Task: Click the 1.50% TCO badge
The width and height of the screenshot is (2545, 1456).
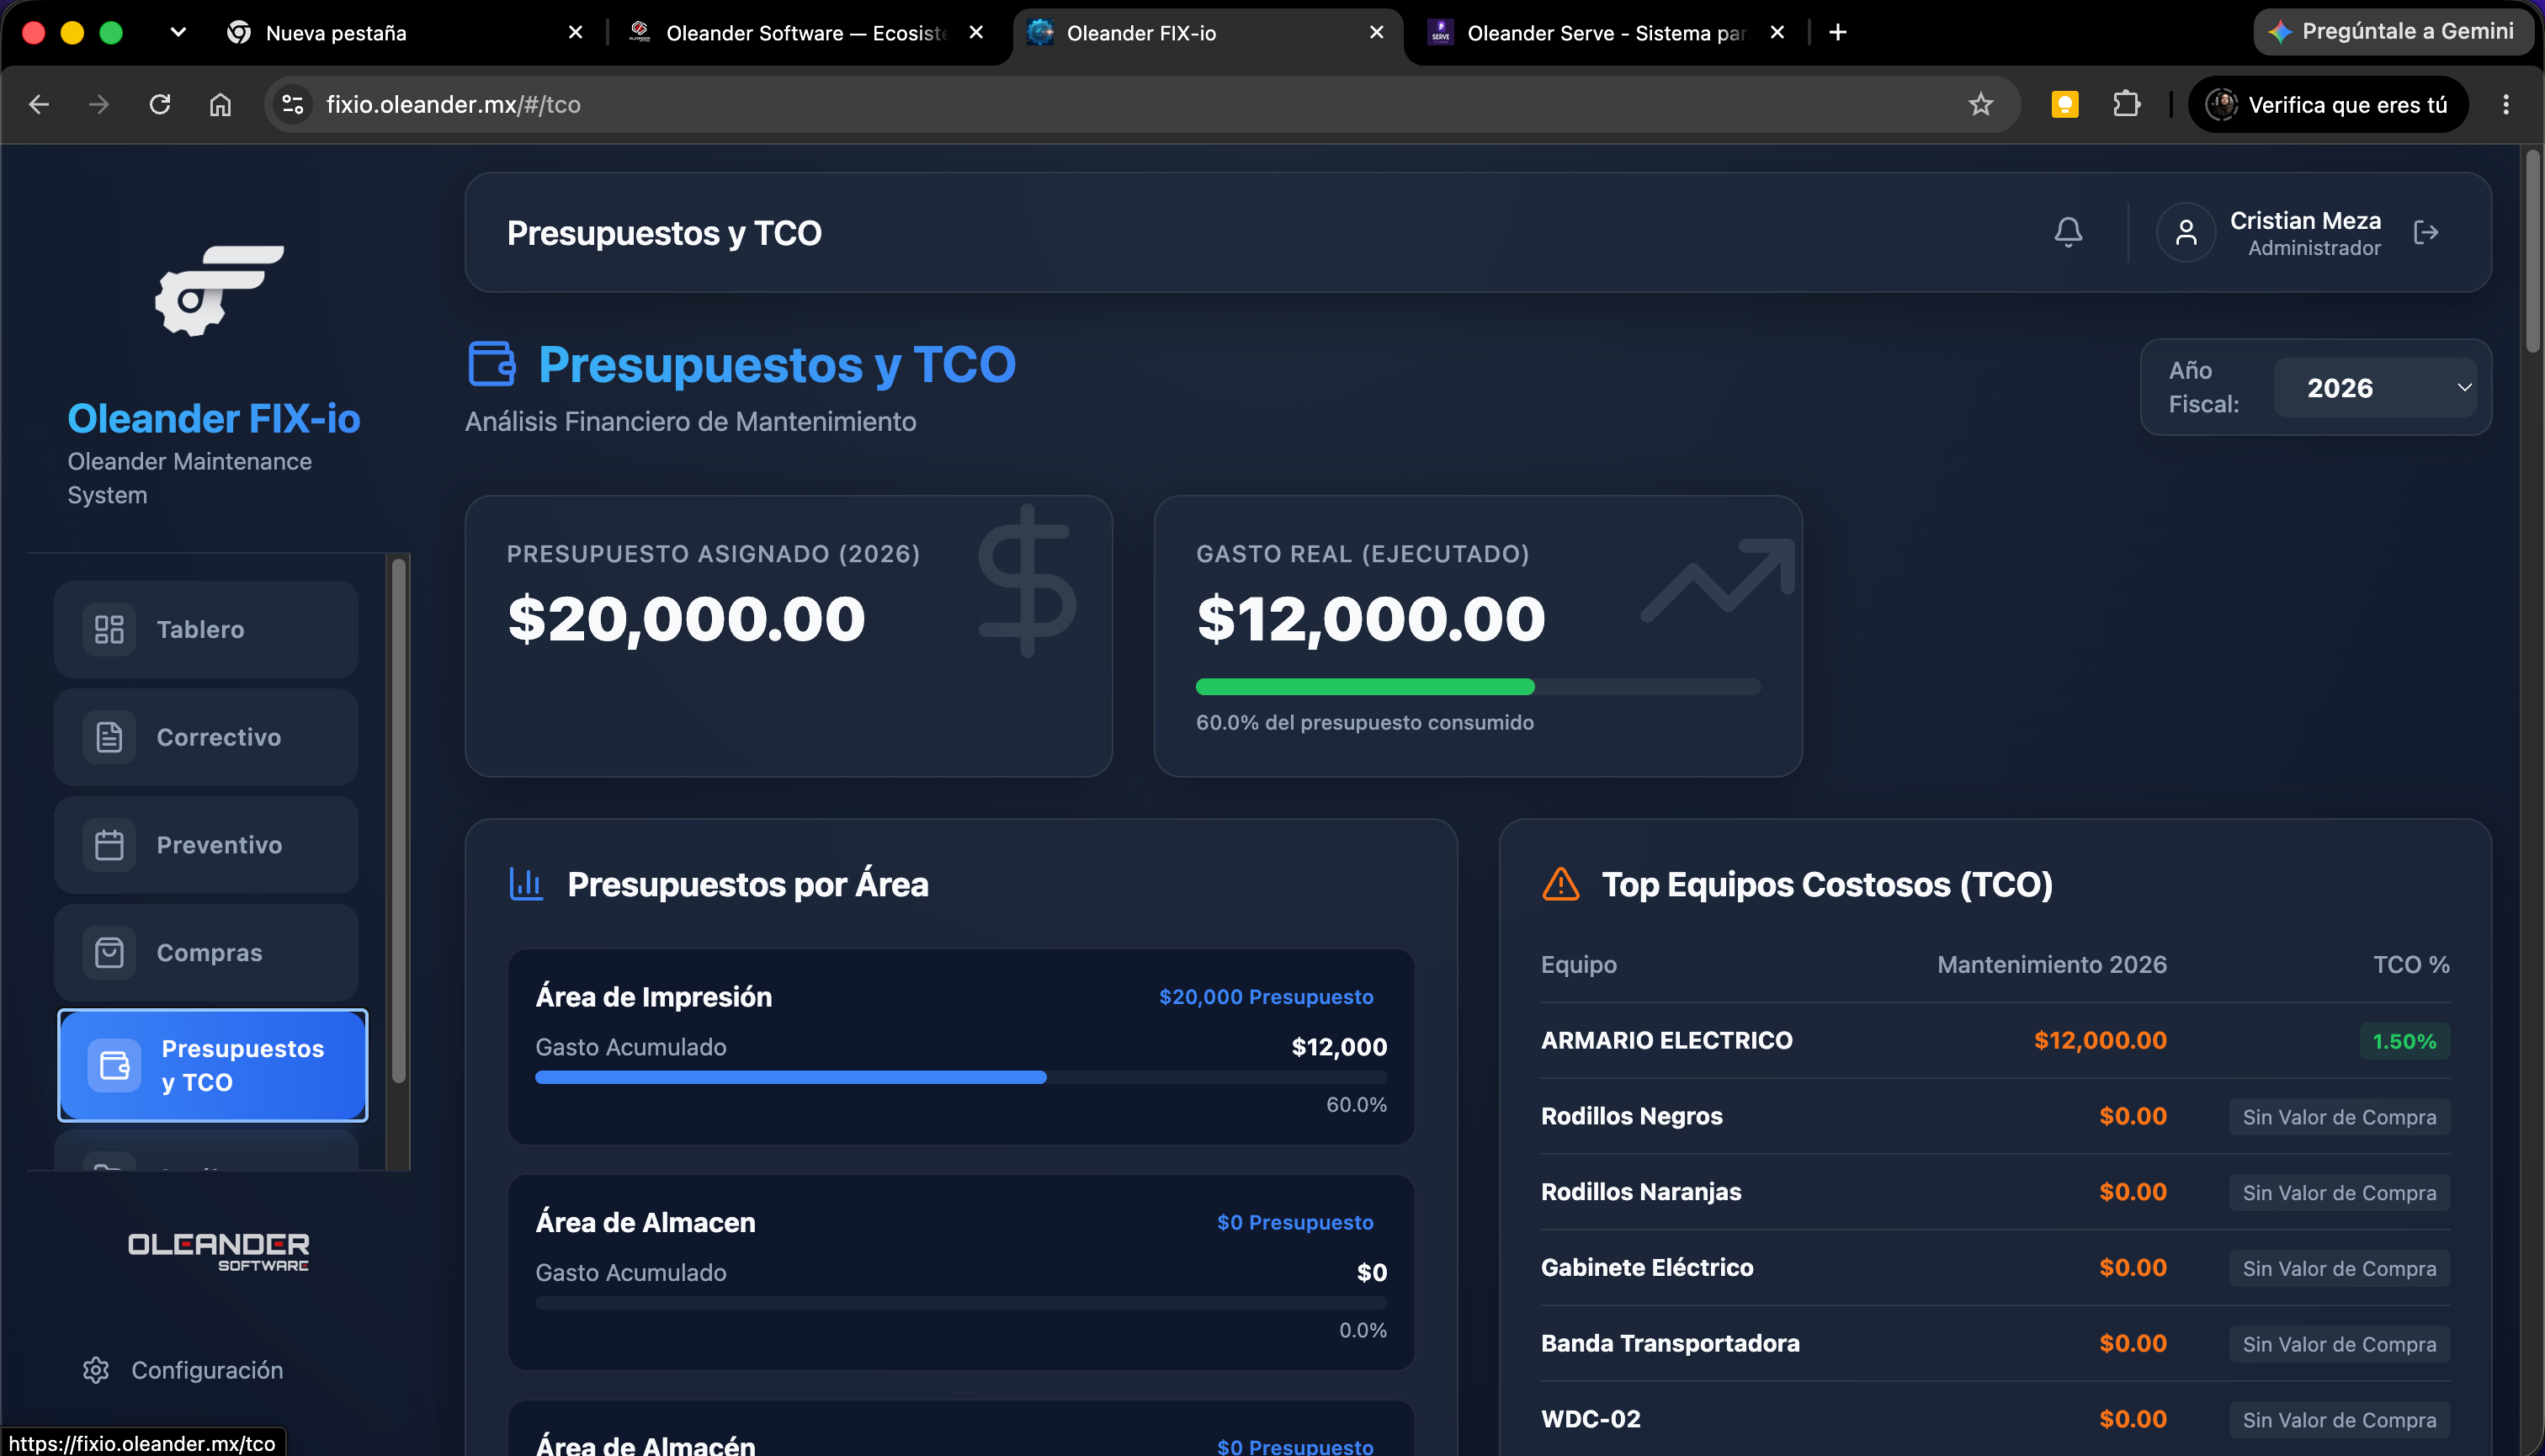Action: [2404, 1041]
